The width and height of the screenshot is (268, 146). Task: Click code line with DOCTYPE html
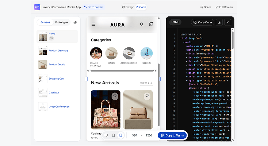(x=191, y=35)
